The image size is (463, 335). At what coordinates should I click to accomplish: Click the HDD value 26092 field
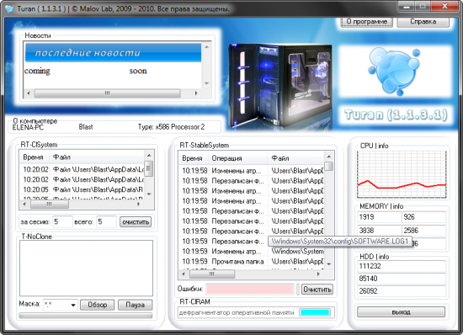click(x=402, y=291)
